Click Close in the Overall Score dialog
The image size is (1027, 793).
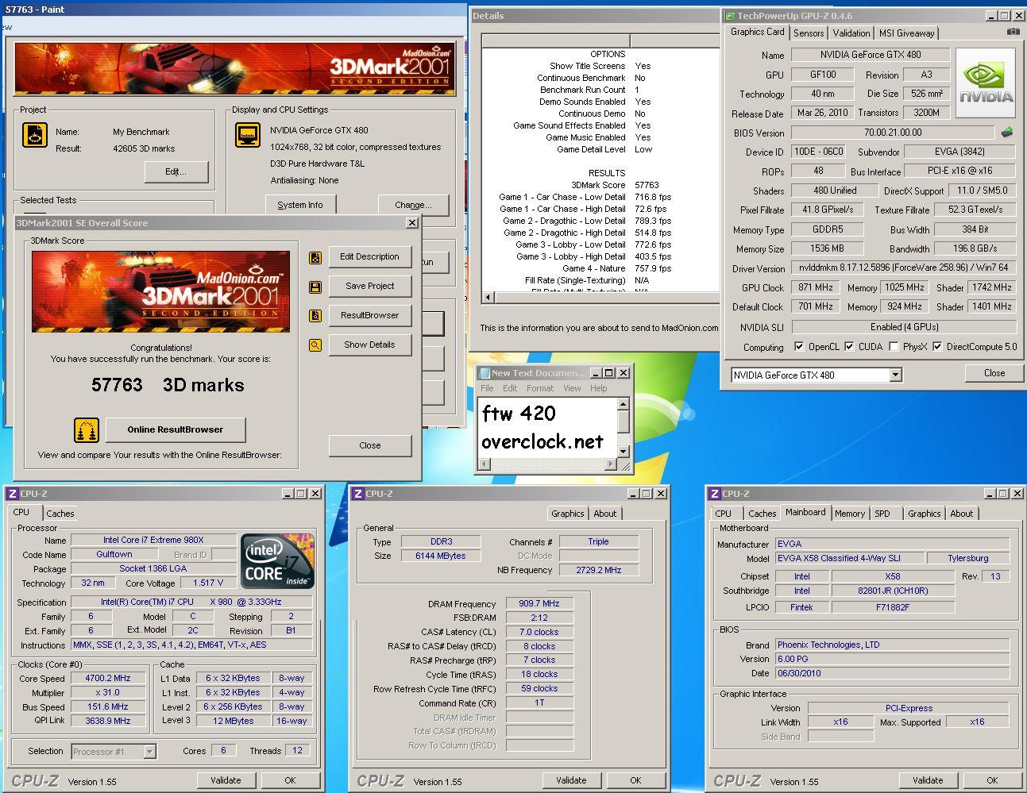click(x=370, y=445)
